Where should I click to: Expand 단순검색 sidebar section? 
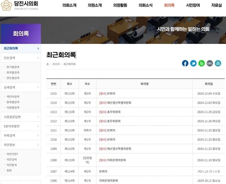tap(20, 58)
